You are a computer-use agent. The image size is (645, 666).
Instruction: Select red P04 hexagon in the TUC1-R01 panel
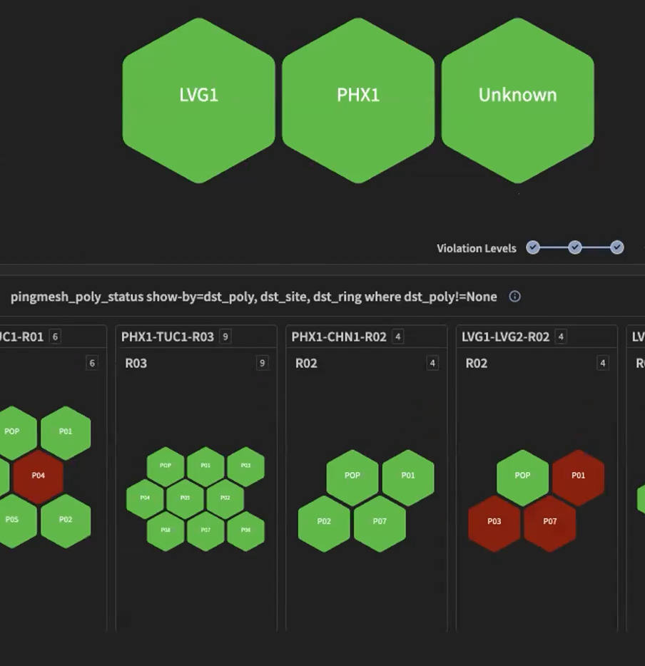(x=39, y=476)
